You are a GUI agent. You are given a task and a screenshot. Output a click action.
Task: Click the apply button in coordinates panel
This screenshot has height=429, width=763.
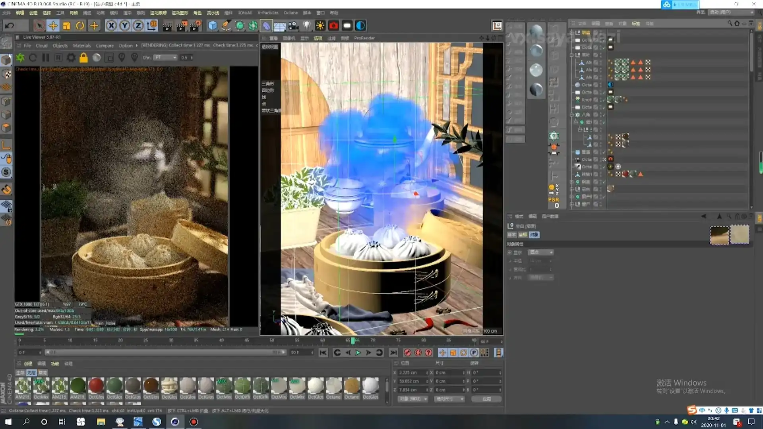point(486,399)
